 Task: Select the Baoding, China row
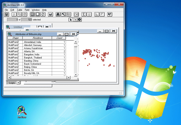[x=37, y=61]
